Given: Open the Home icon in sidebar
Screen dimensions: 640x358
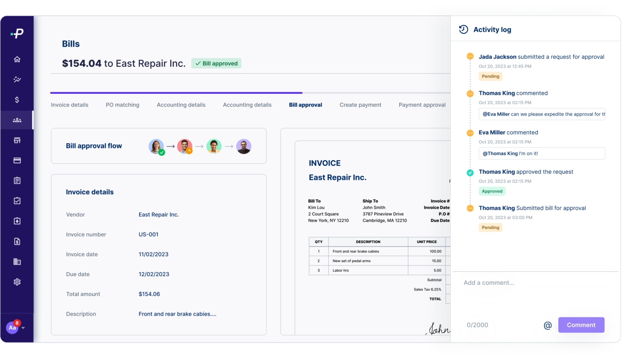Looking at the screenshot, I should coord(17,59).
